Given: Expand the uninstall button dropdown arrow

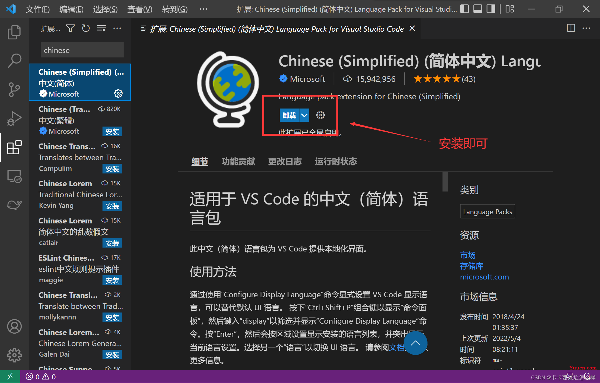Looking at the screenshot, I should tap(304, 115).
